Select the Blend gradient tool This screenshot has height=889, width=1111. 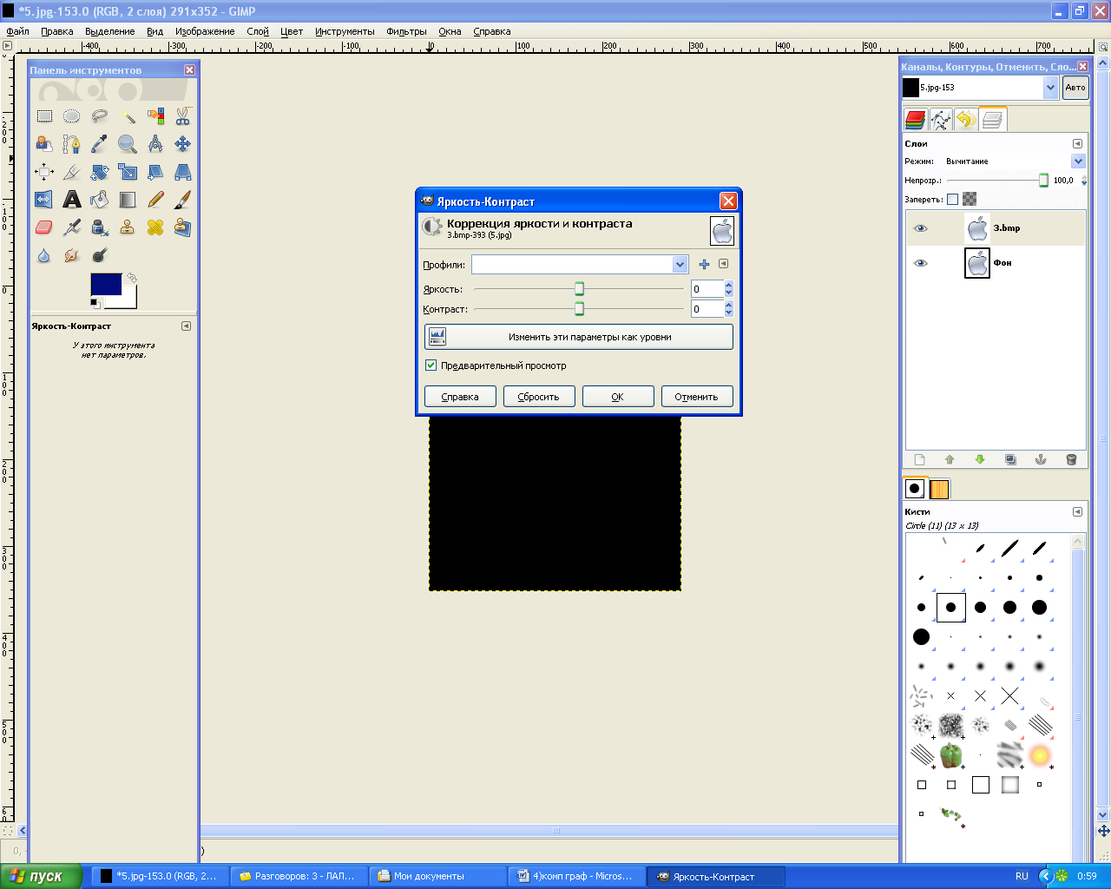click(128, 200)
